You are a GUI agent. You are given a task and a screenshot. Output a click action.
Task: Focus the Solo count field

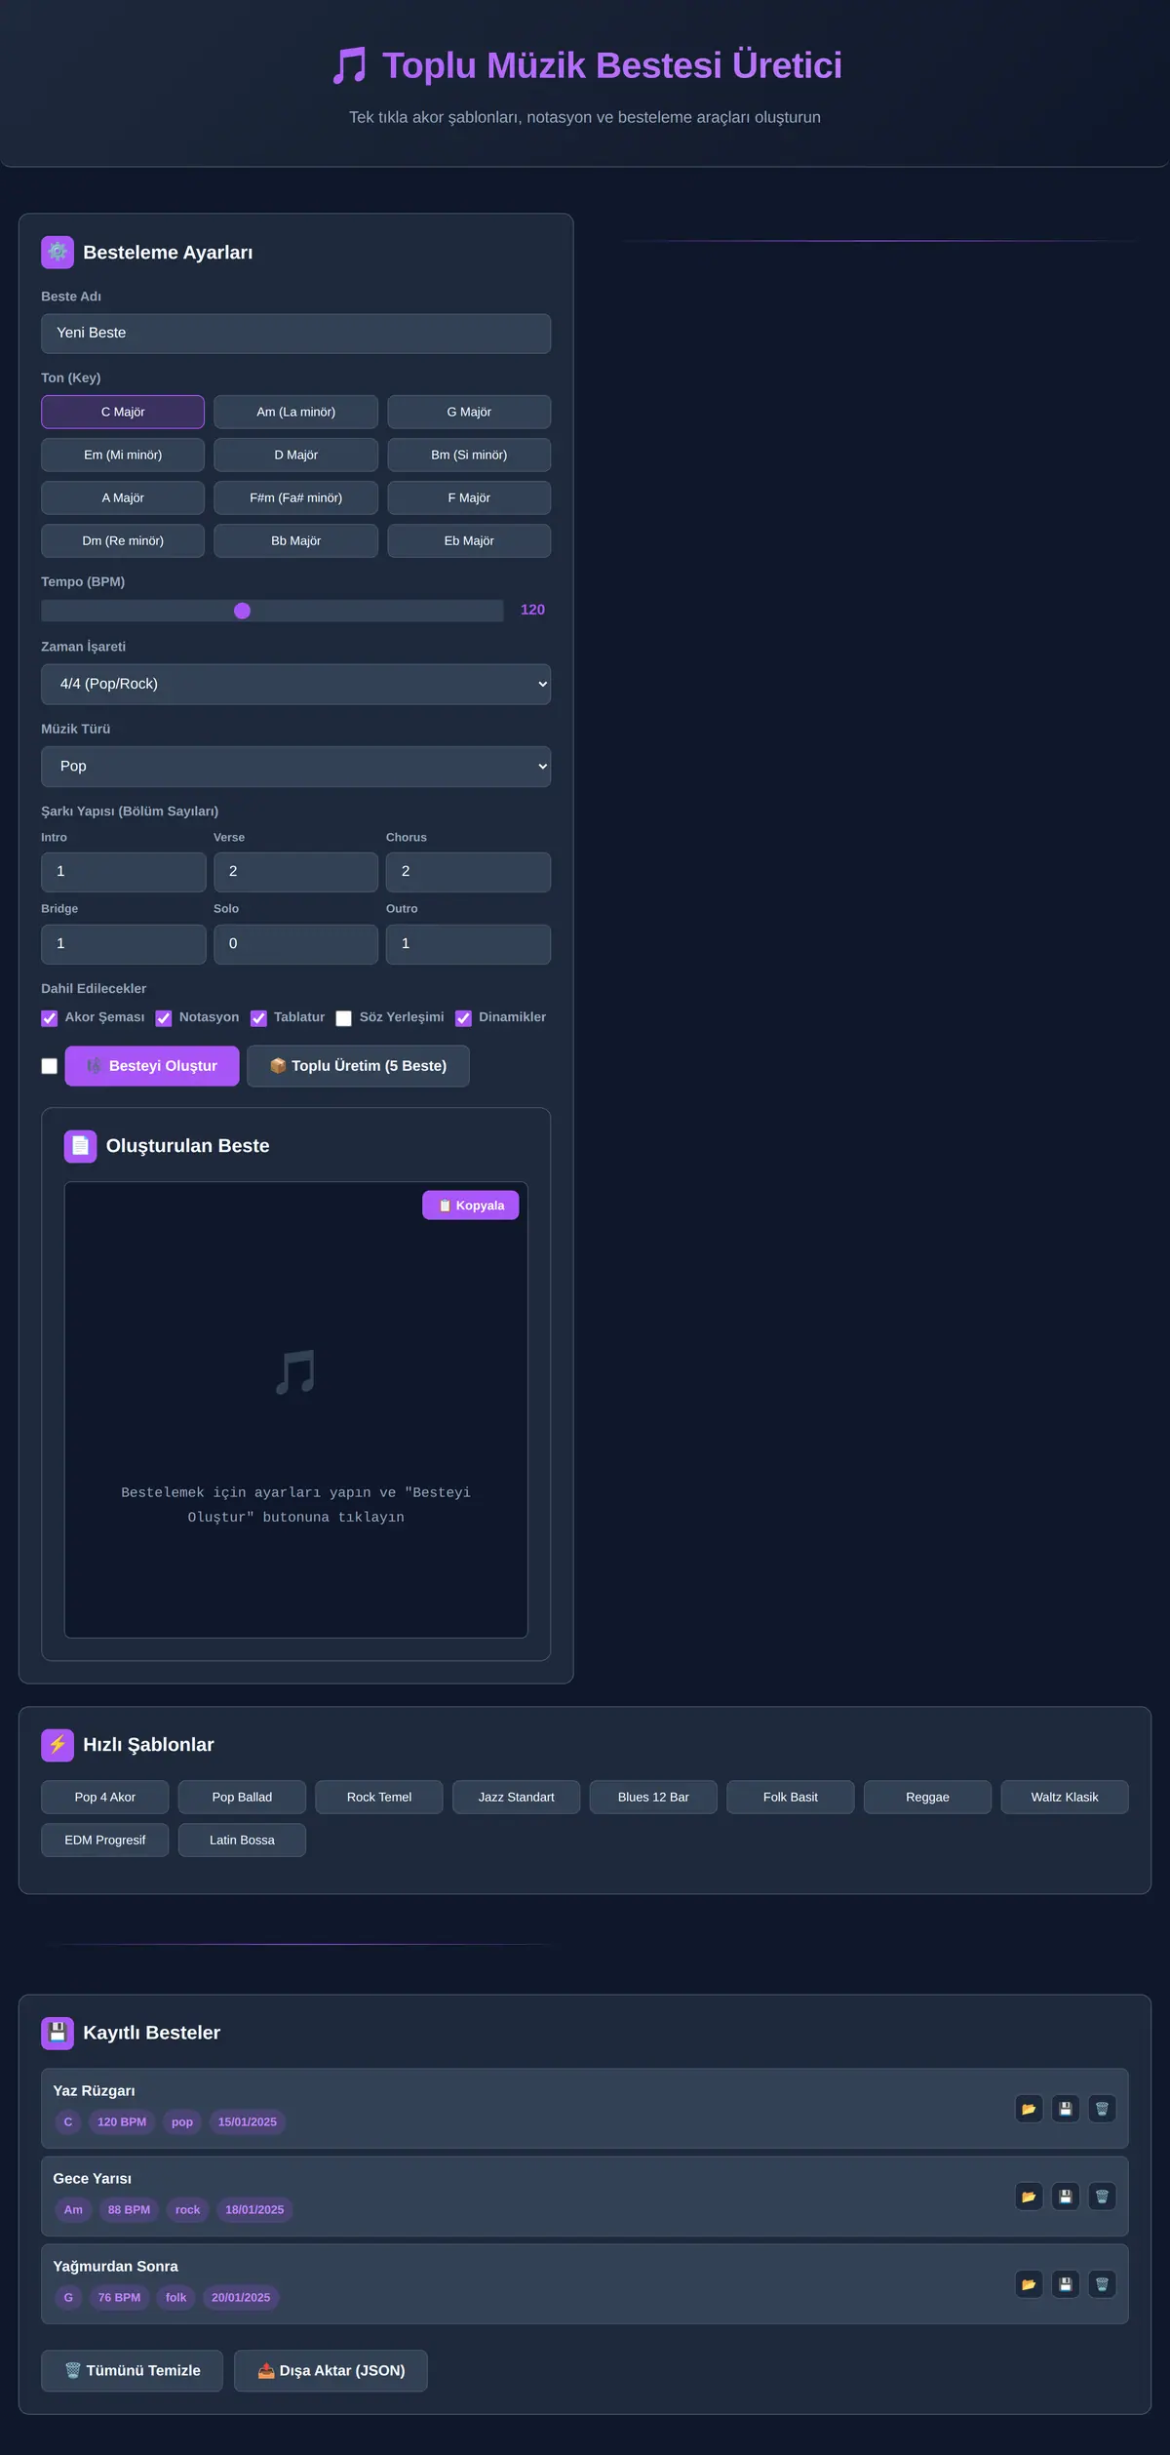[295, 944]
